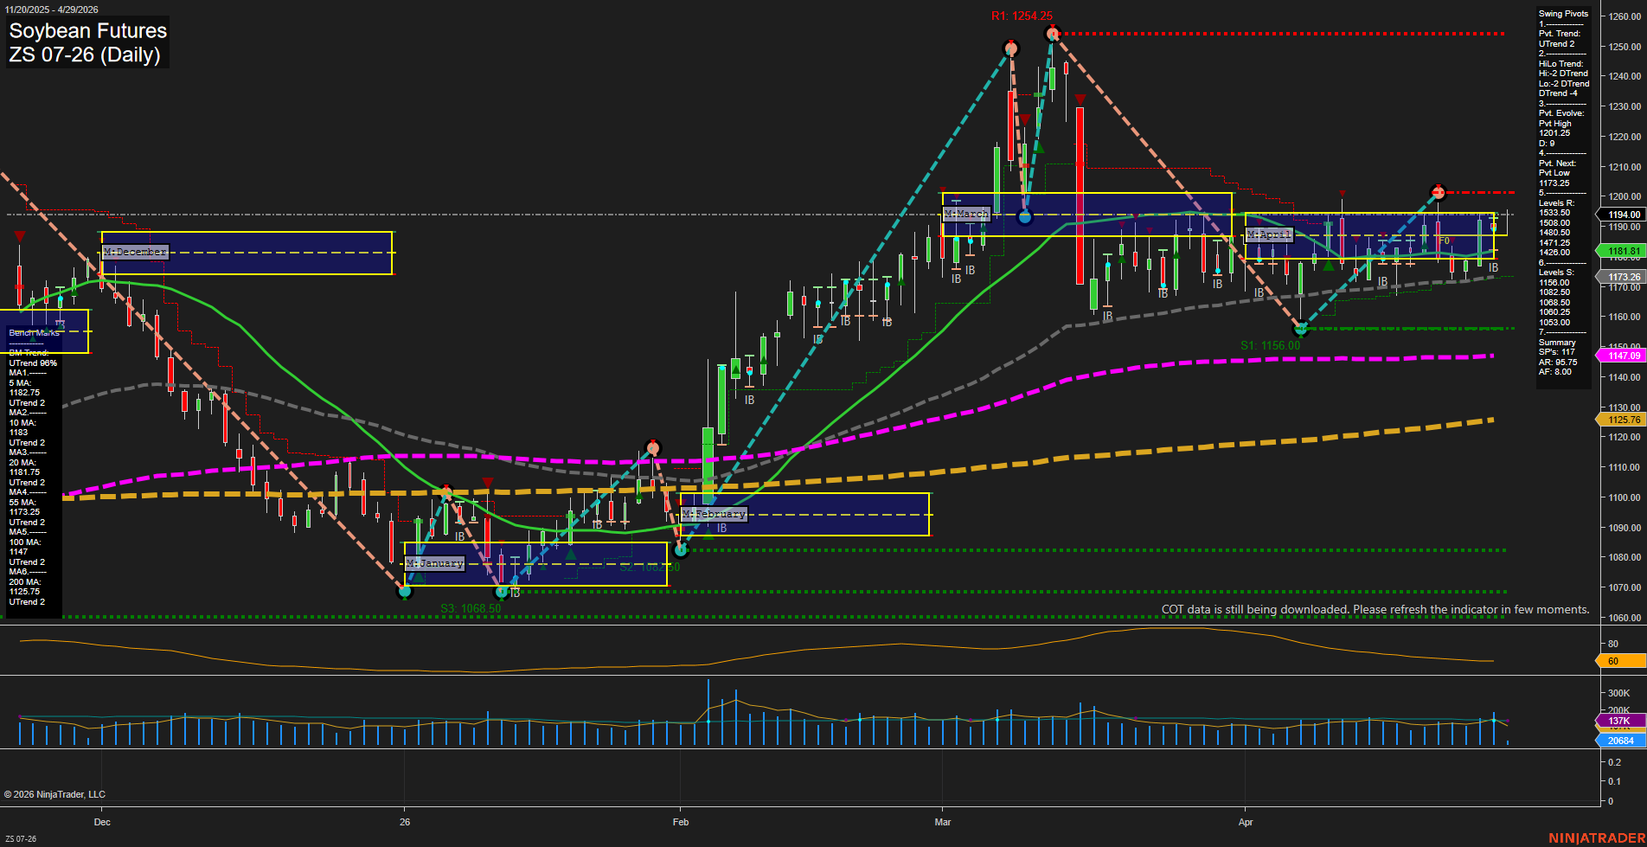Click the date range field 11/20/2025 - 4/29/2026
This screenshot has height=847, width=1647.
pyautogui.click(x=54, y=10)
